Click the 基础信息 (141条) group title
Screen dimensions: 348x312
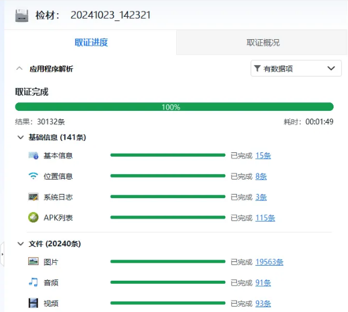click(x=57, y=137)
